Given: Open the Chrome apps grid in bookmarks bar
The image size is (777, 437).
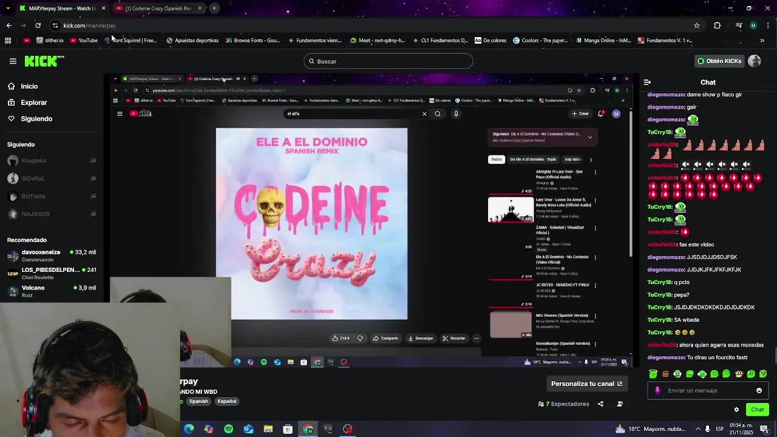Looking at the screenshot, I should tap(8, 41).
